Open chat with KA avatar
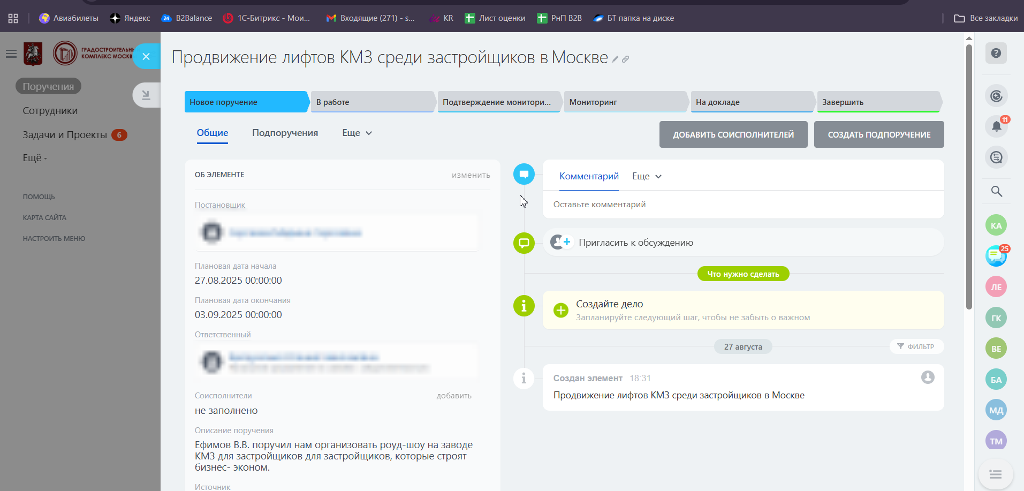This screenshot has width=1024, height=491. 996,225
